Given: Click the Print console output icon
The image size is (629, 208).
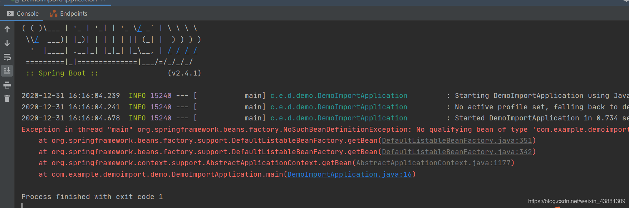Looking at the screenshot, I should pos(7,85).
